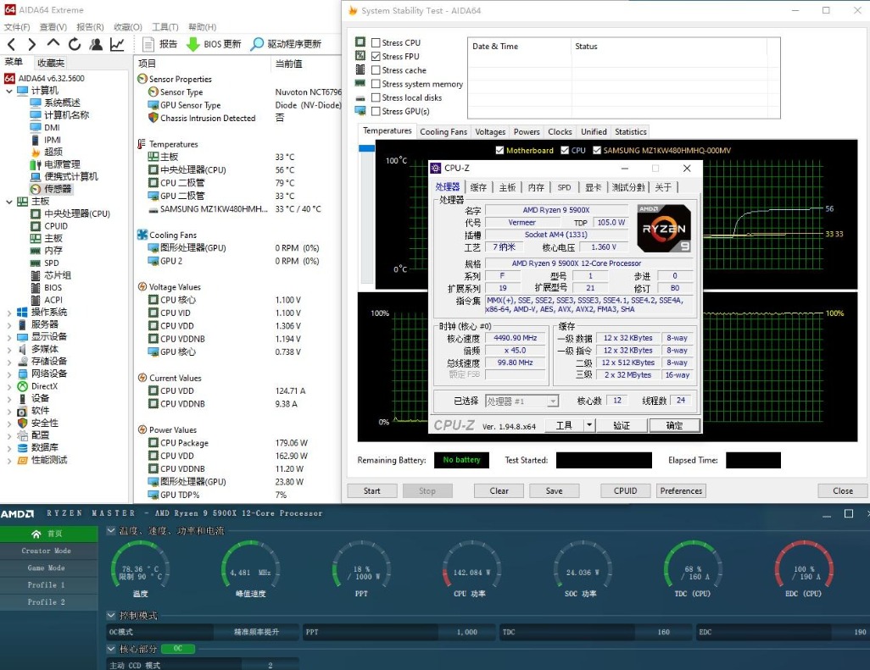870x670 pixels.
Task: Open the 工具 dropdown arrow in CPU-Z
Action: pos(589,425)
